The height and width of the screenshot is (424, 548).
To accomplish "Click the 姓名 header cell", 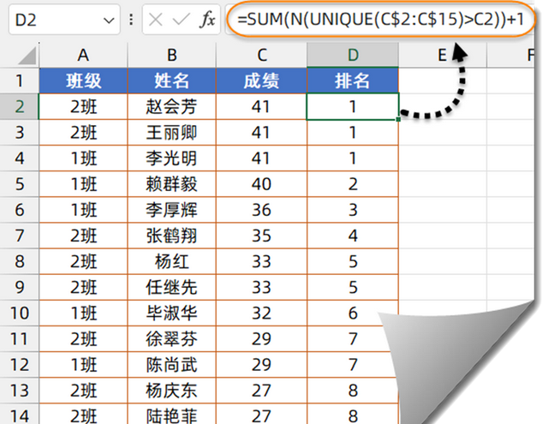I will 171,81.
